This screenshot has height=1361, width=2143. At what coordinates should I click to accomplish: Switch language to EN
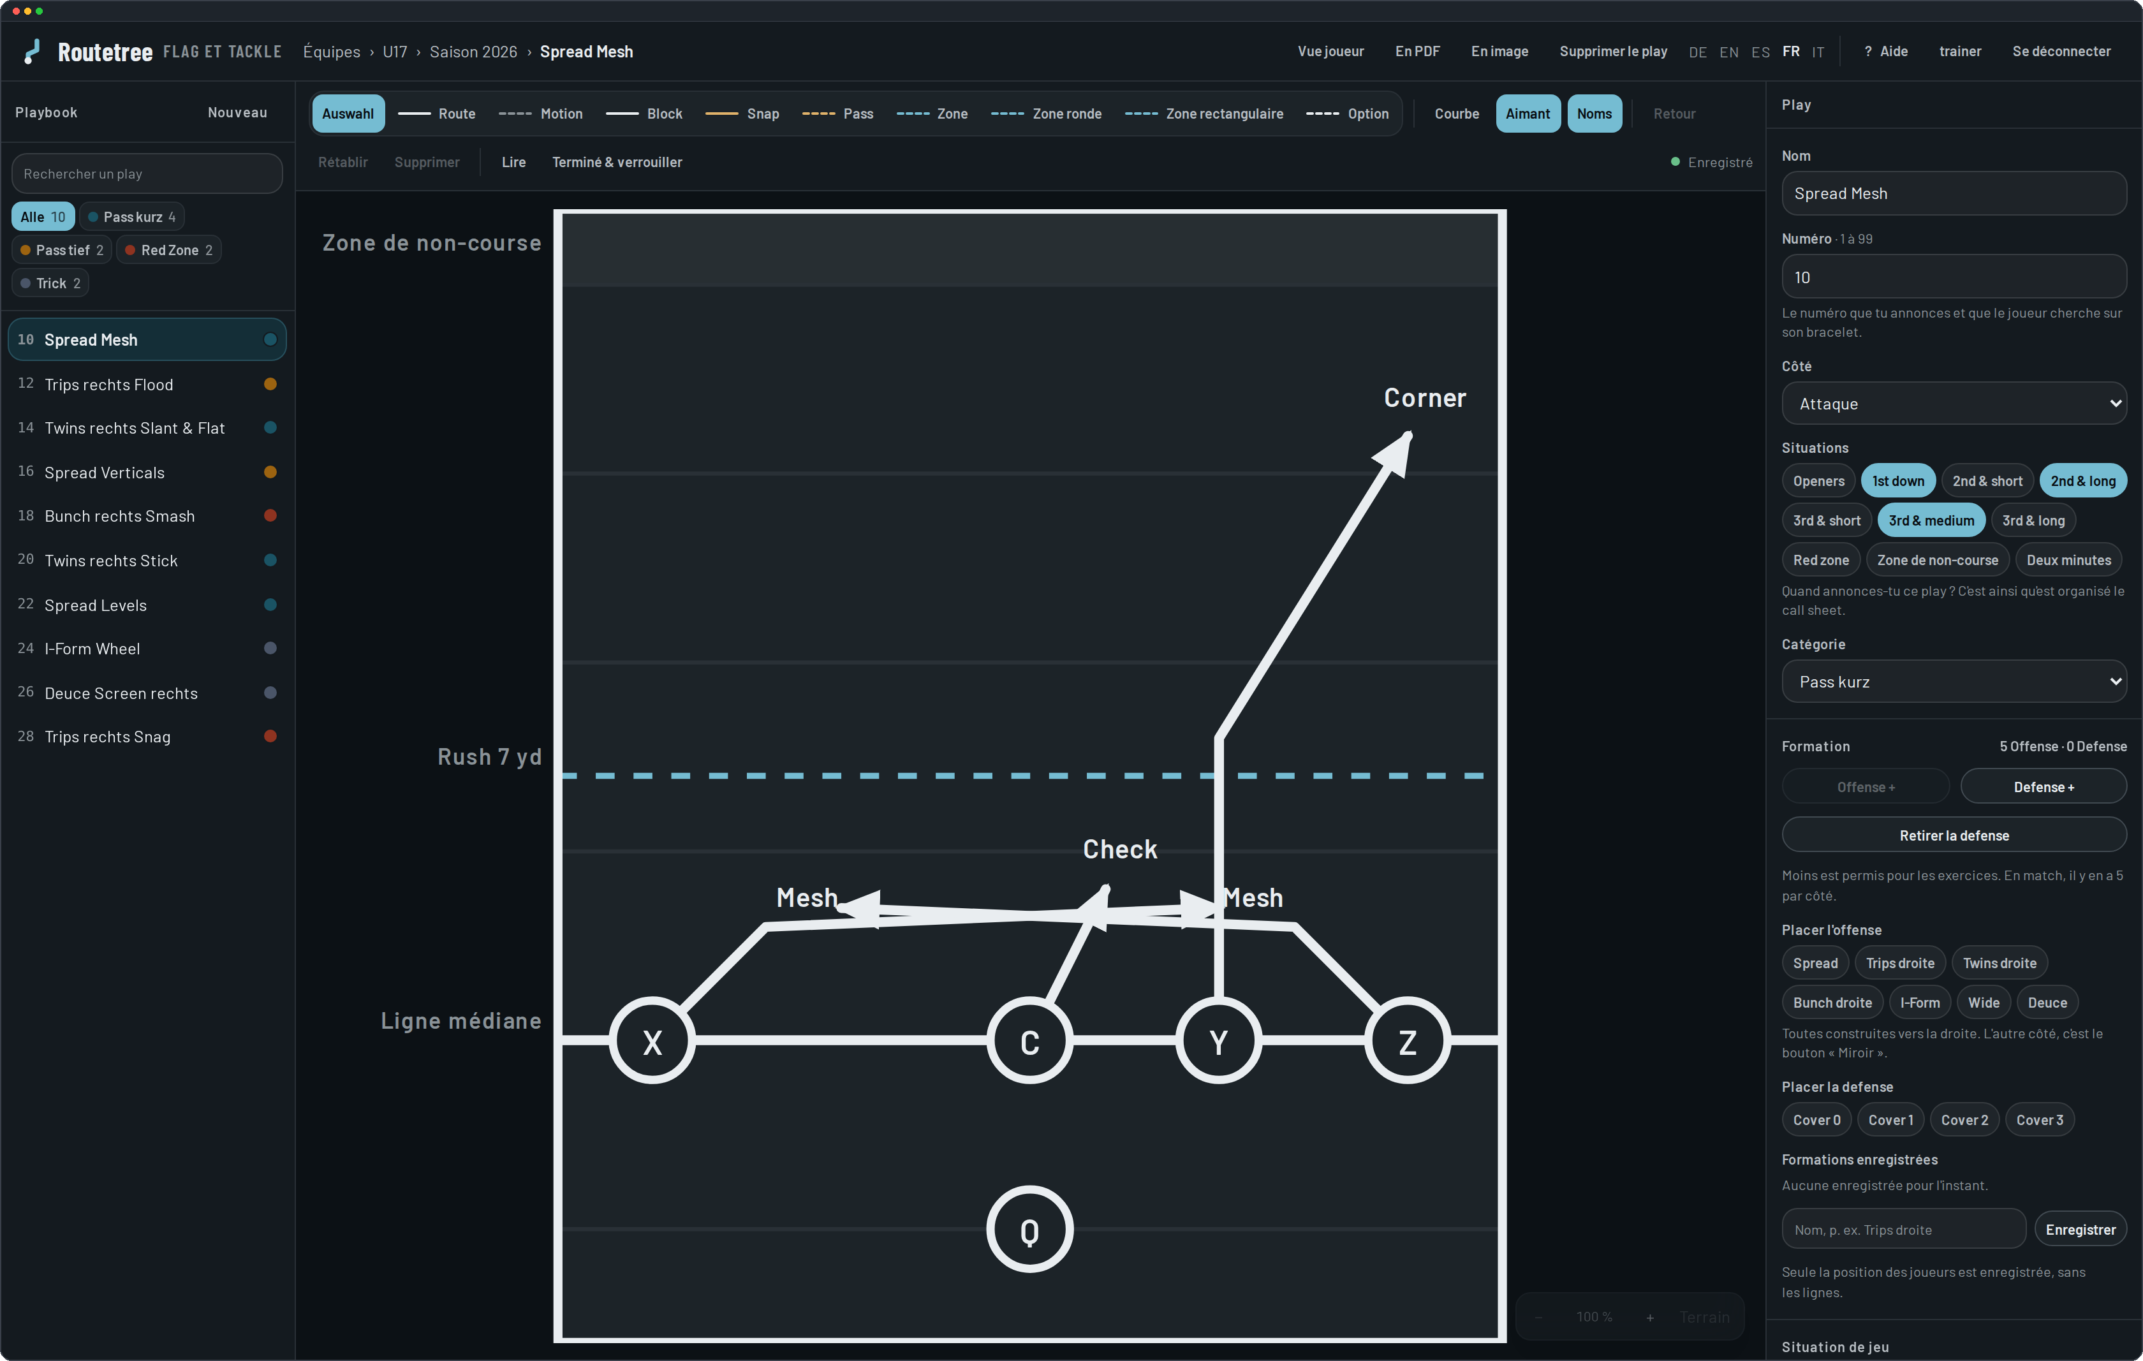[x=1728, y=52]
